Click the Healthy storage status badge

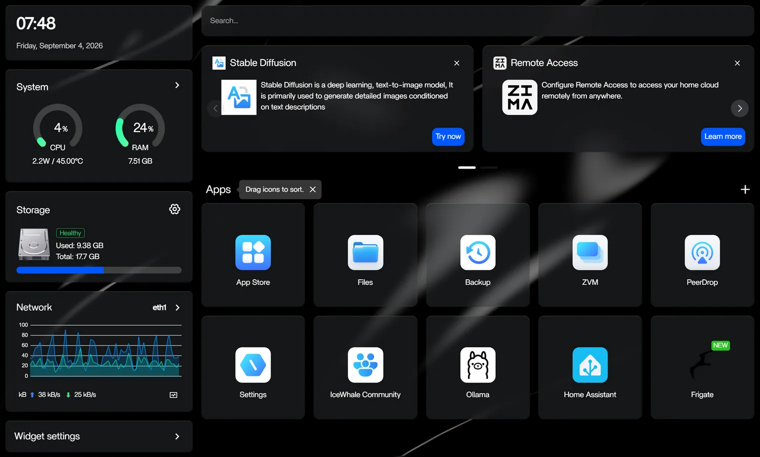pos(70,233)
